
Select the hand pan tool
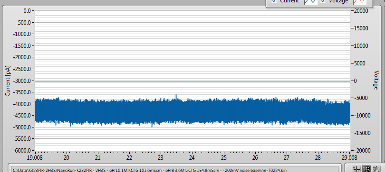(376, 169)
